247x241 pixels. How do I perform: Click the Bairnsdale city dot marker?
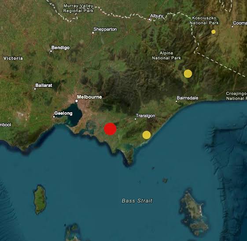(x=176, y=102)
